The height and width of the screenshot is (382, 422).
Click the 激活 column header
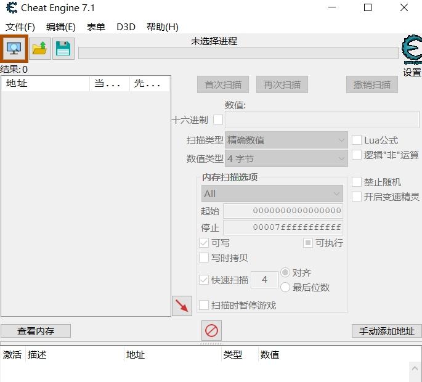12,354
